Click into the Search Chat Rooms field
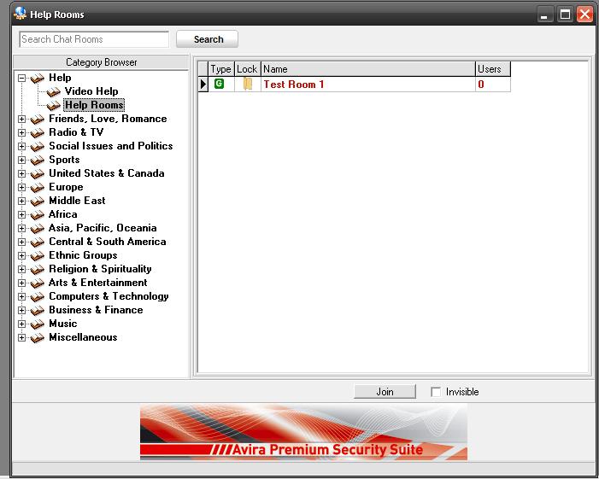Viewport: 599px width, 479px height. 94,39
